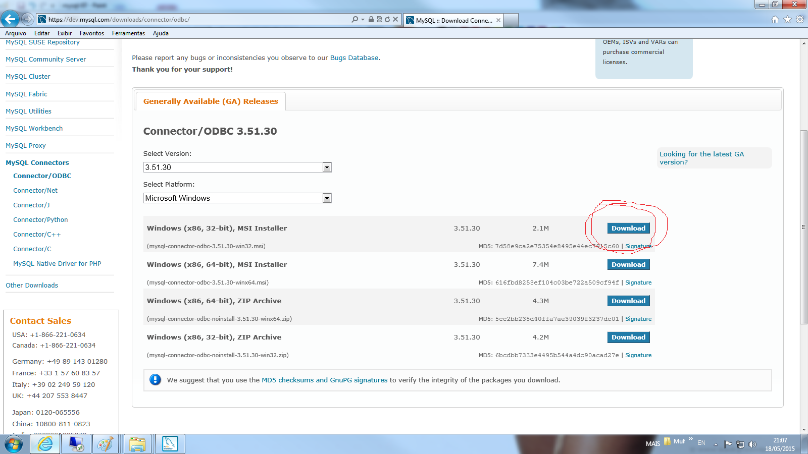Select the MySQL :: Download Connector tab
This screenshot has height=454, width=808.
coord(453,20)
